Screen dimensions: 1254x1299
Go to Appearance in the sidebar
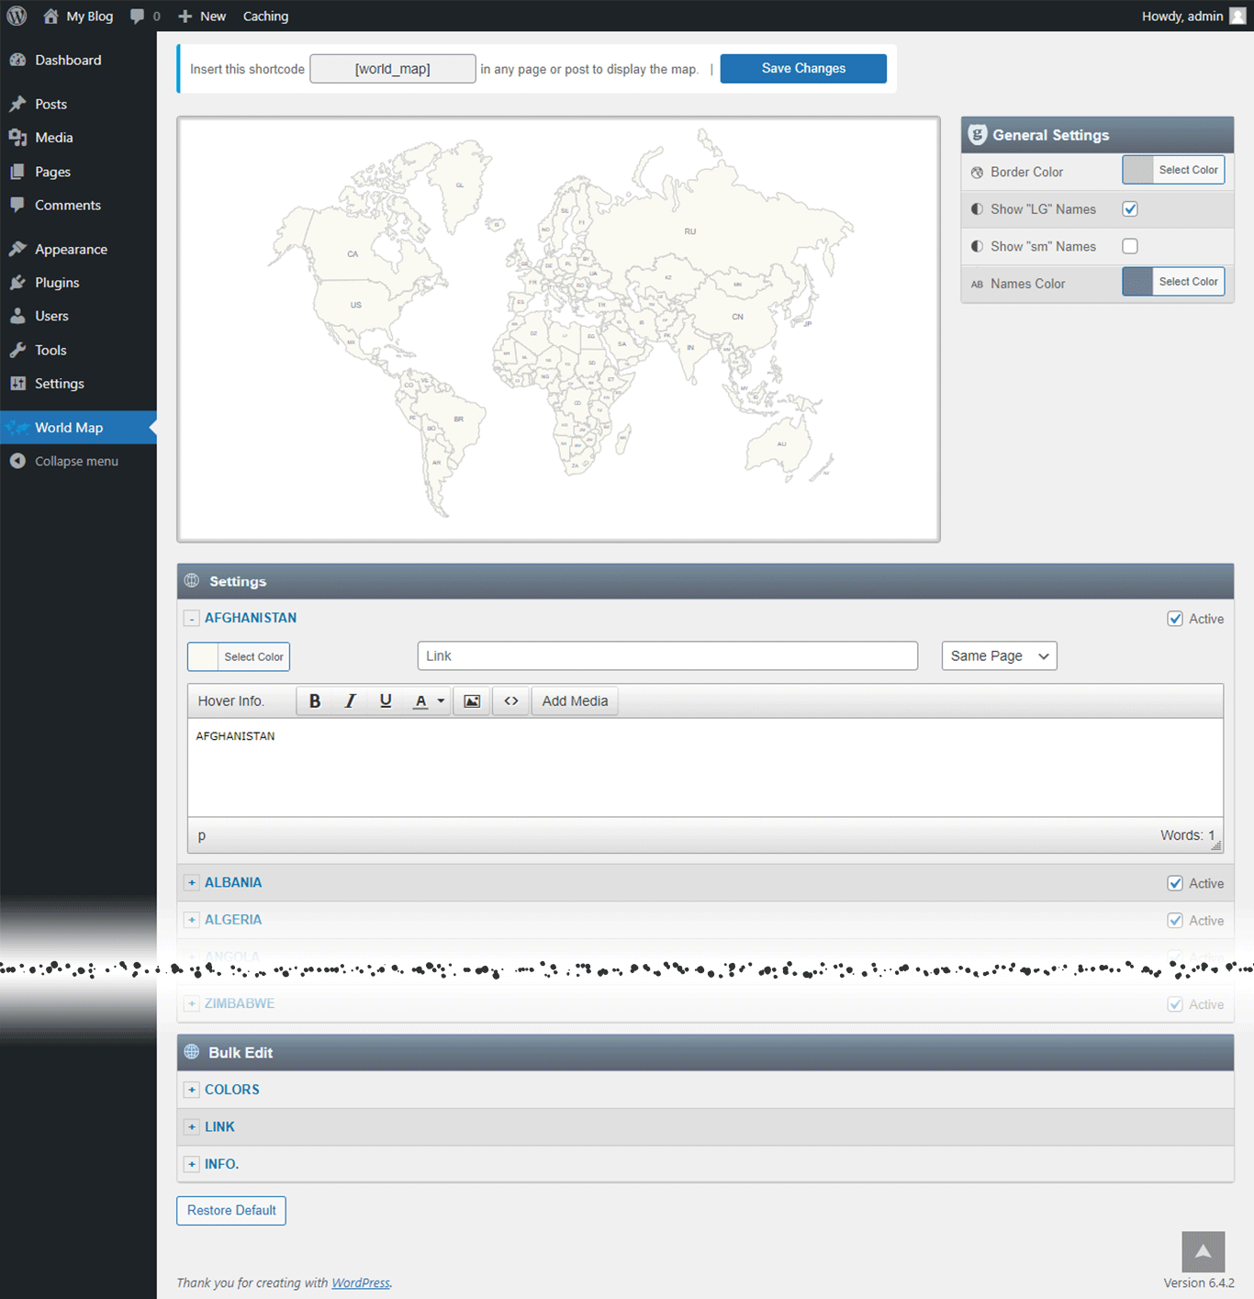click(71, 250)
